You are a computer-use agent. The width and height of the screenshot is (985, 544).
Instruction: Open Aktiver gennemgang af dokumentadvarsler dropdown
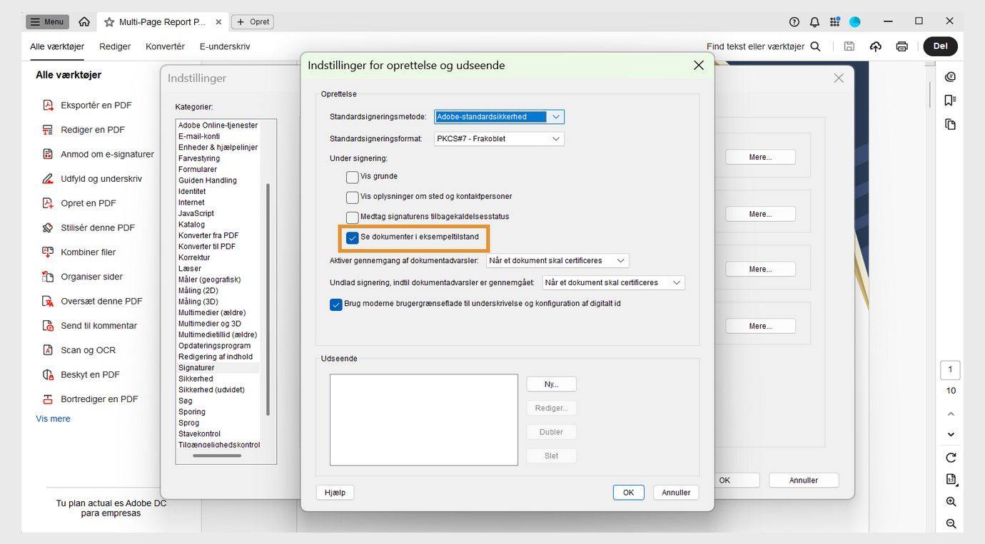point(557,261)
